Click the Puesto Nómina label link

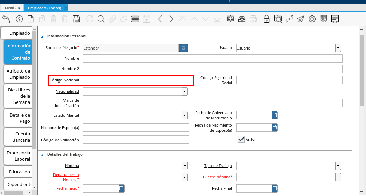(x=216, y=177)
